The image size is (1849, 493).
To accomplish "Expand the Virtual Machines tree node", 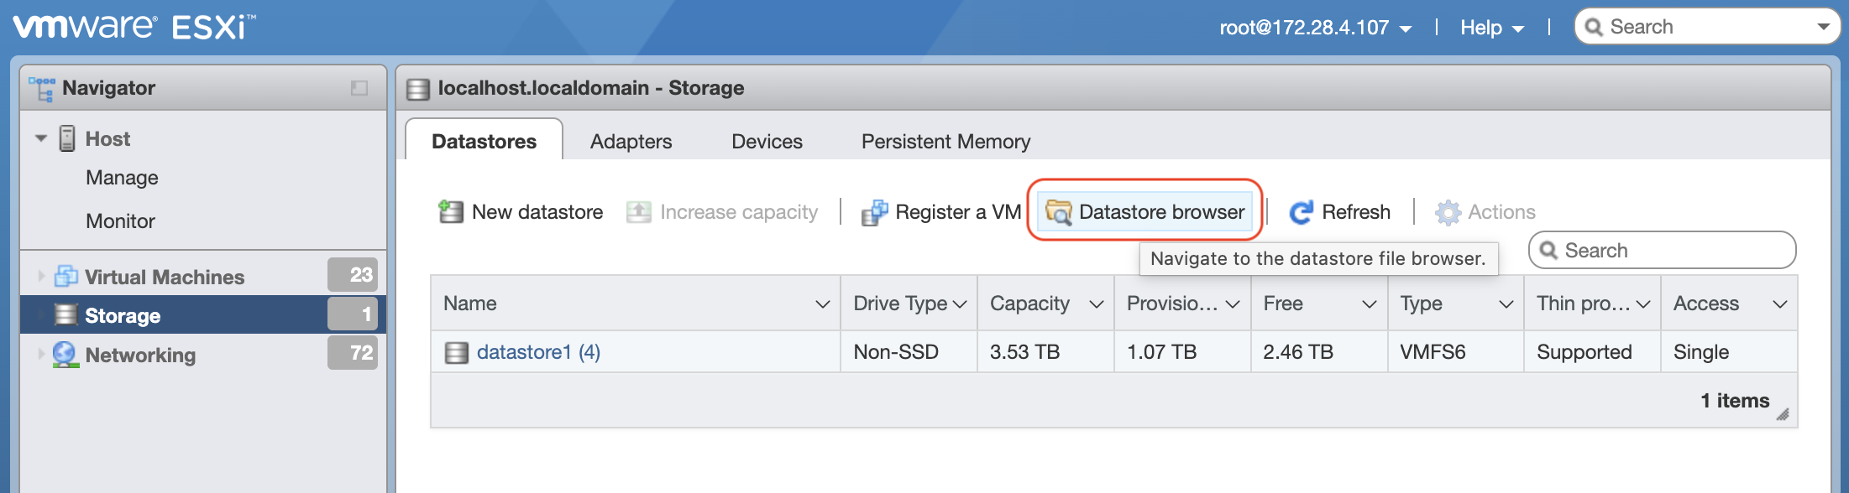I will point(40,276).
